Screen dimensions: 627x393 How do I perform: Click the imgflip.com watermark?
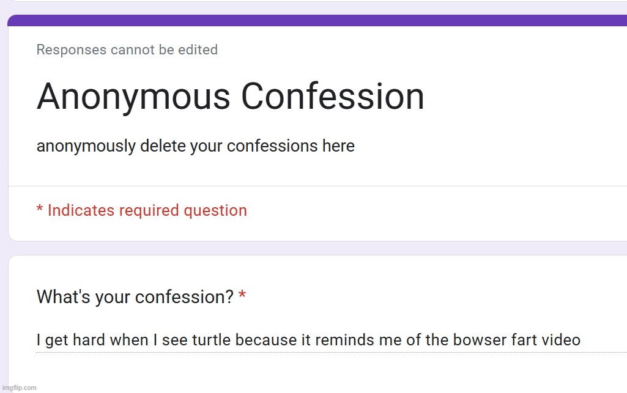click(19, 387)
